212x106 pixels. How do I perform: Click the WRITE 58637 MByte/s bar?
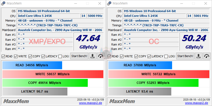pos(53,74)
